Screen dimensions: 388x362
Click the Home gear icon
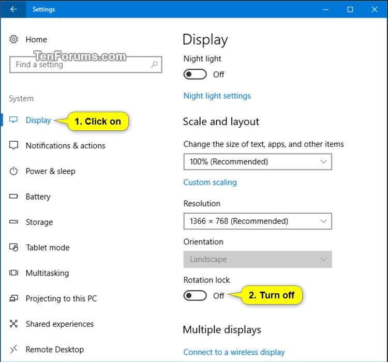pos(14,39)
